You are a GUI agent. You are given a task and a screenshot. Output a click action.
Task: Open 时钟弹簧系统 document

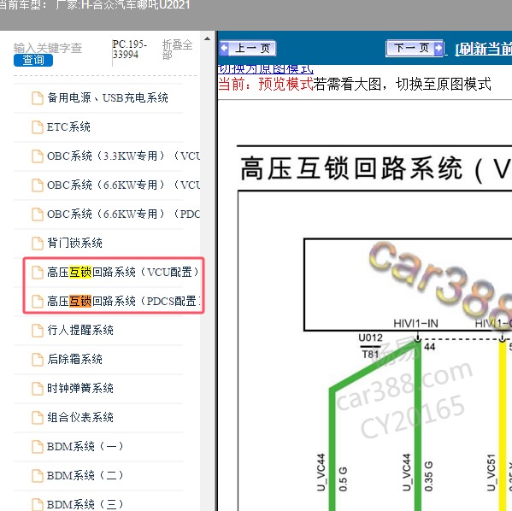pyautogui.click(x=80, y=388)
